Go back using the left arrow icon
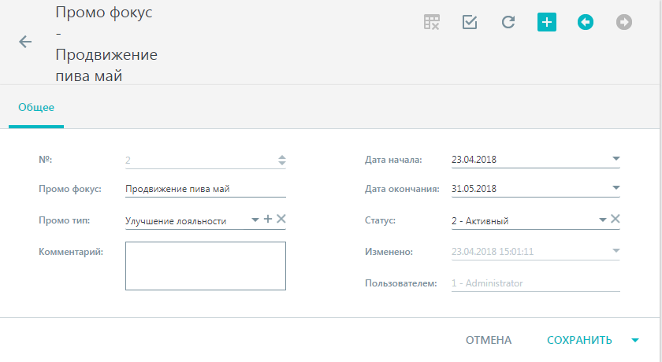Screen dimensions: 662x362 (25, 42)
